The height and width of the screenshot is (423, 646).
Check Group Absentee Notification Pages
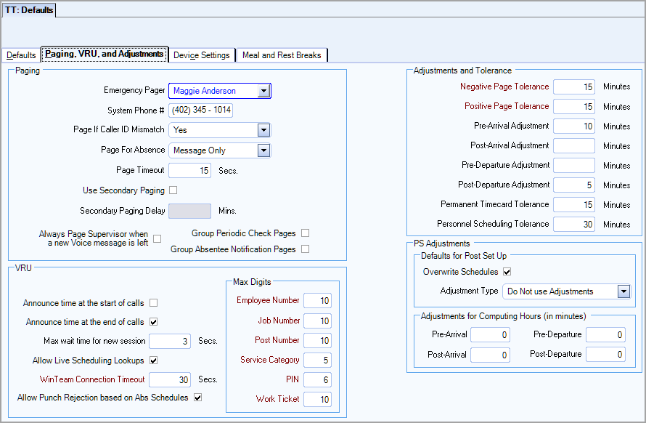pos(306,249)
